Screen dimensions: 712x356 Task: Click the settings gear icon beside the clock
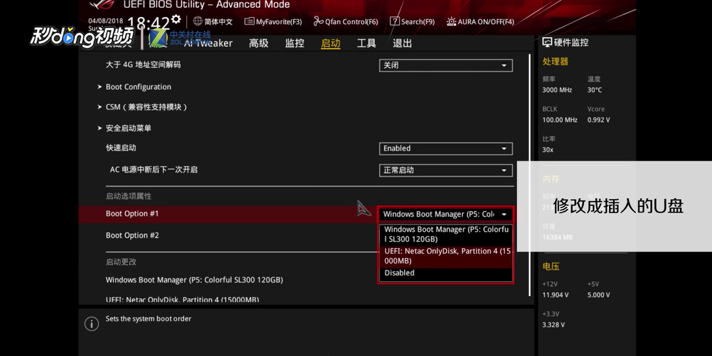(176, 20)
